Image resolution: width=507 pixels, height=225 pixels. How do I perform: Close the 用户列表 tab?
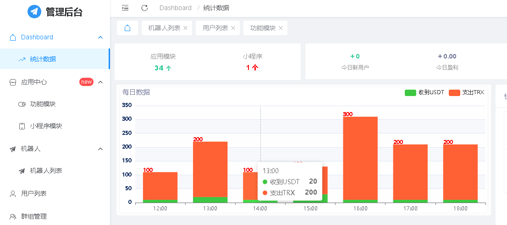coord(233,28)
